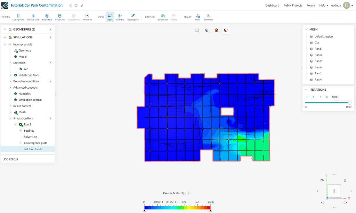Toggle mesh edges rendering mode
356x213 pixels.
tap(207, 30)
